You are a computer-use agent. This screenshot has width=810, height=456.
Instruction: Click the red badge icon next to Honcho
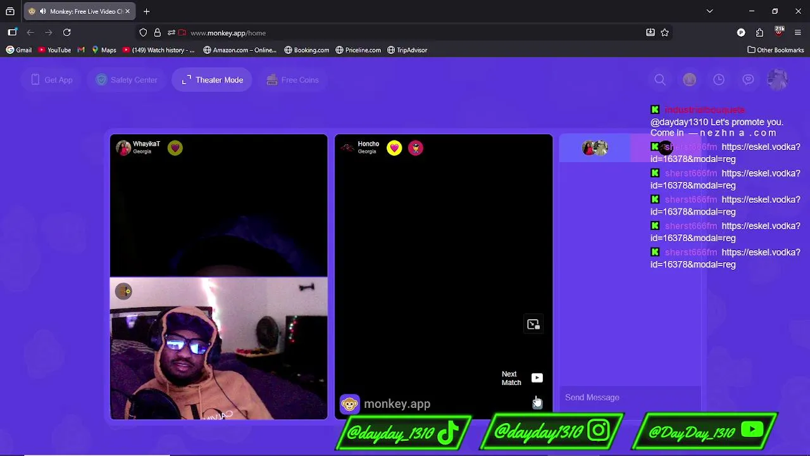416,148
